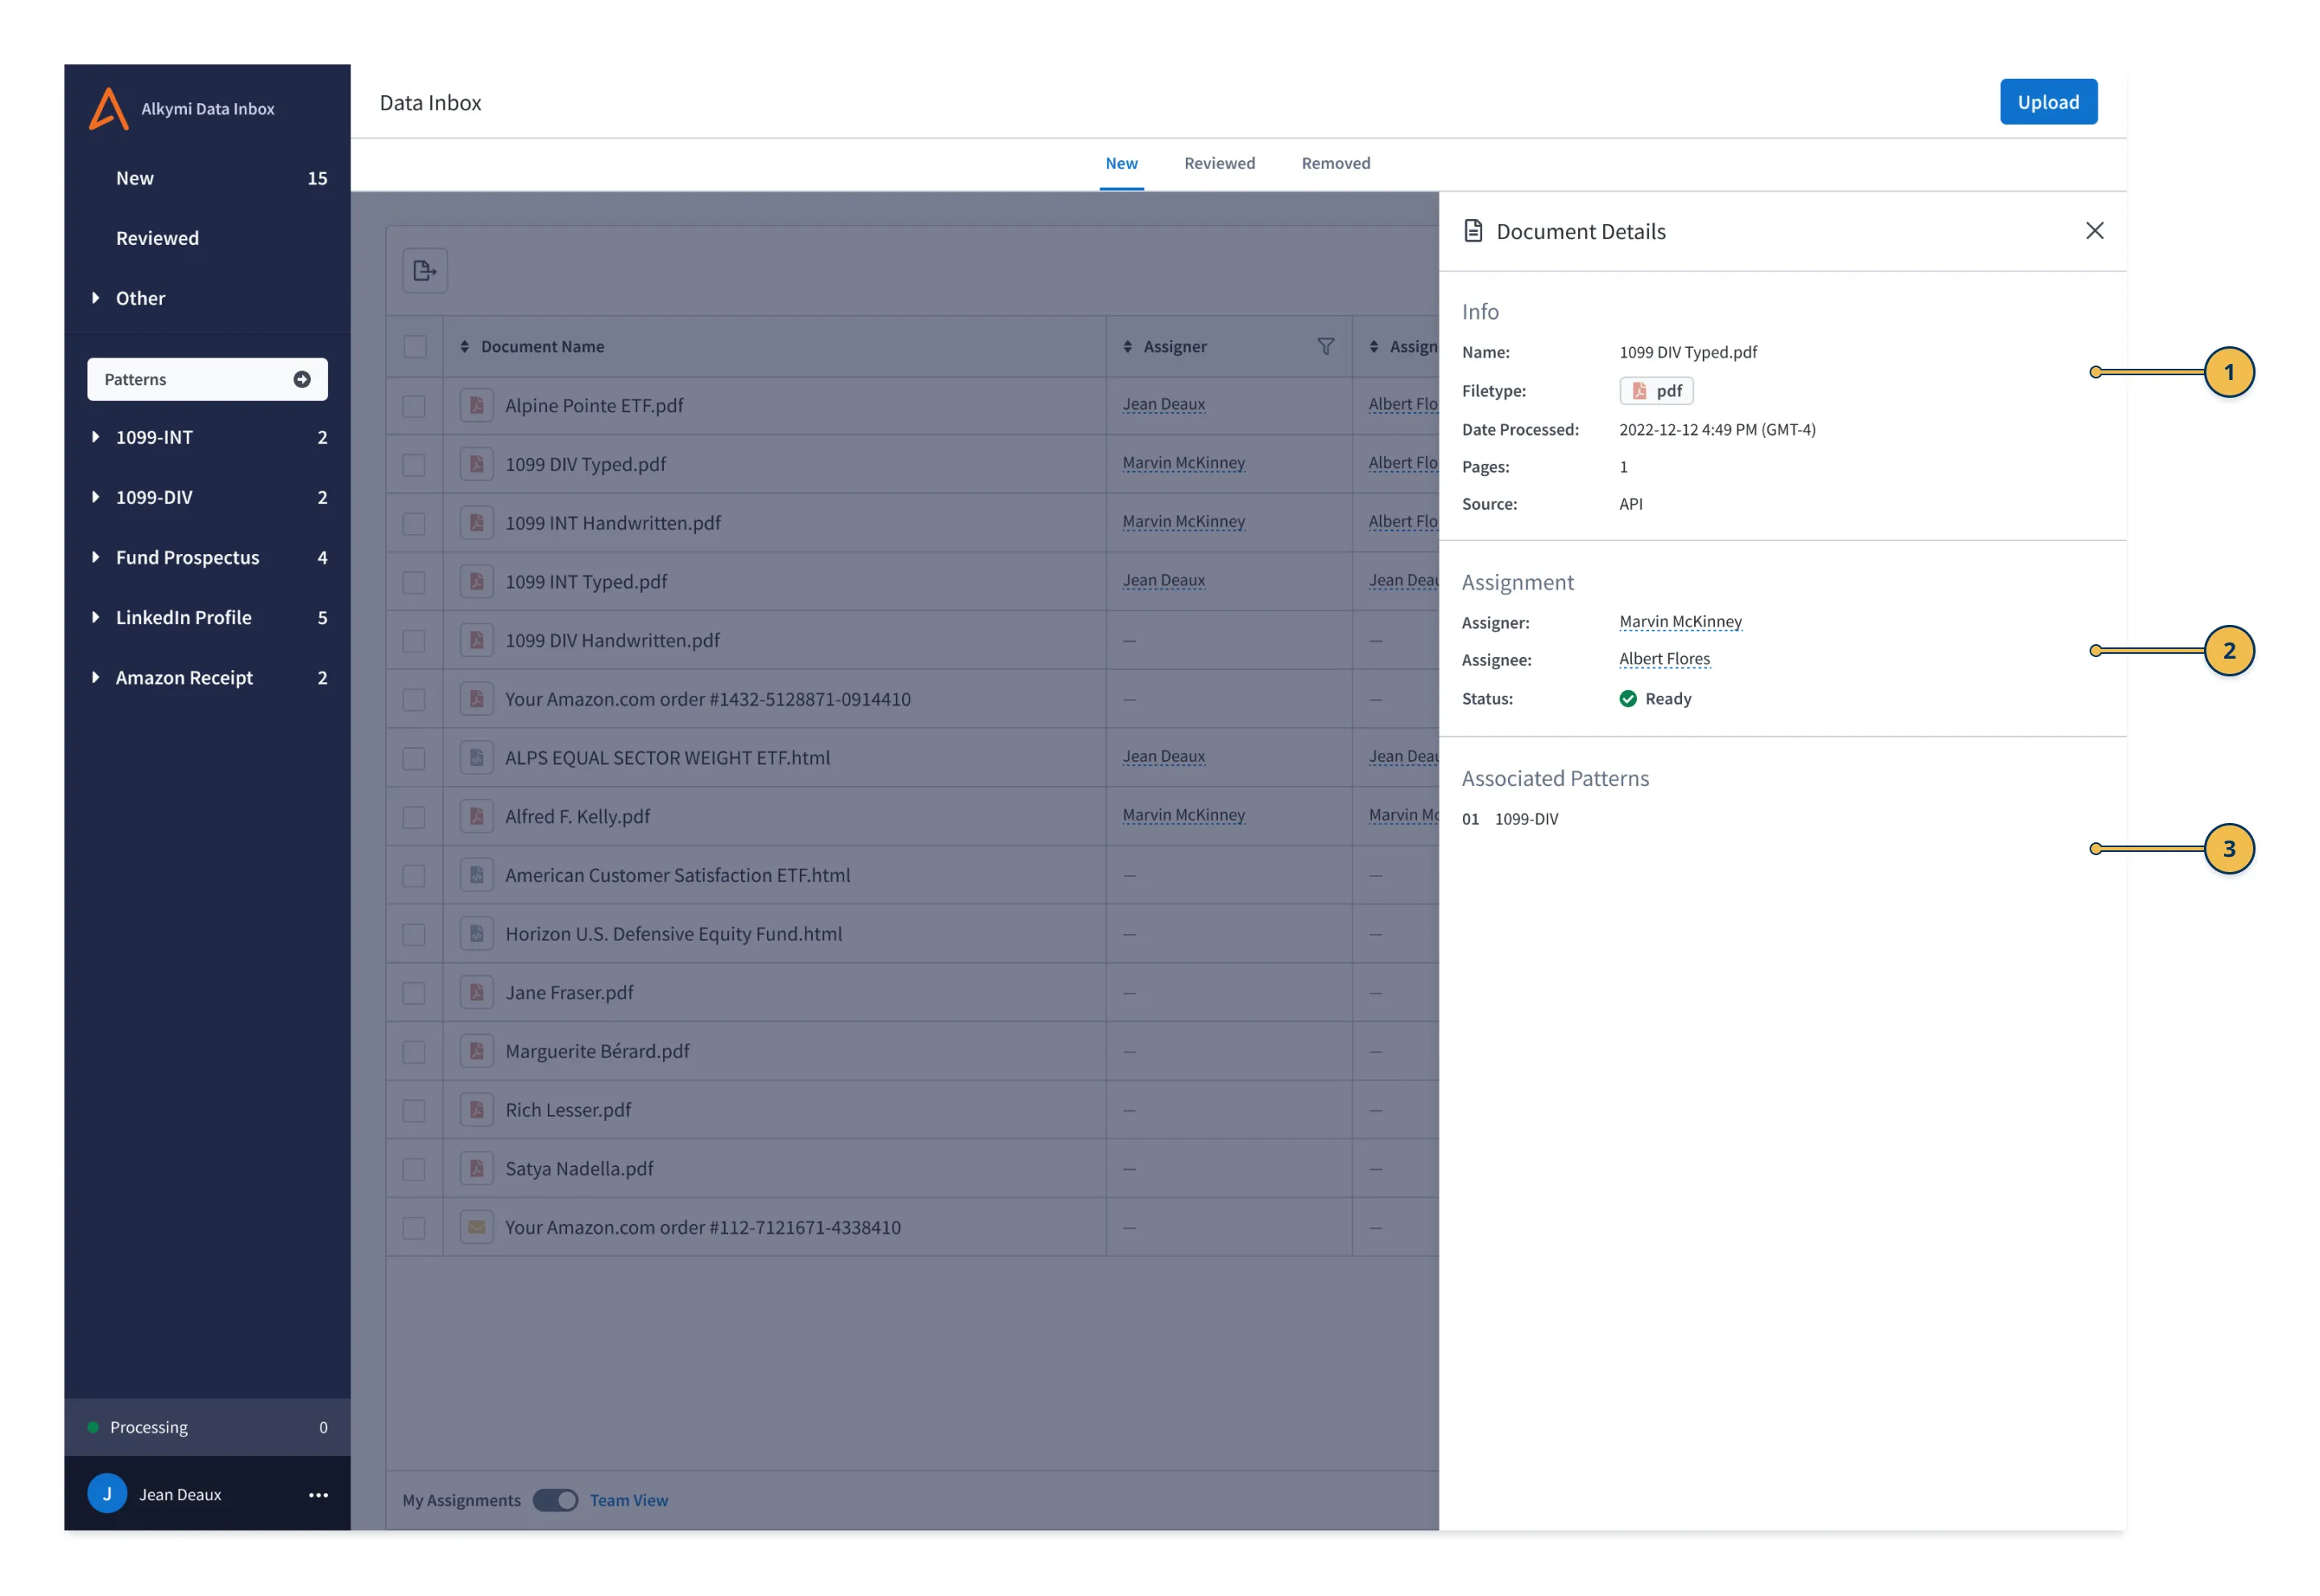Click email icon of Amazon order #112-7121671-4338410
Image resolution: width=2320 pixels, height=1596 pixels.
[x=476, y=1227]
